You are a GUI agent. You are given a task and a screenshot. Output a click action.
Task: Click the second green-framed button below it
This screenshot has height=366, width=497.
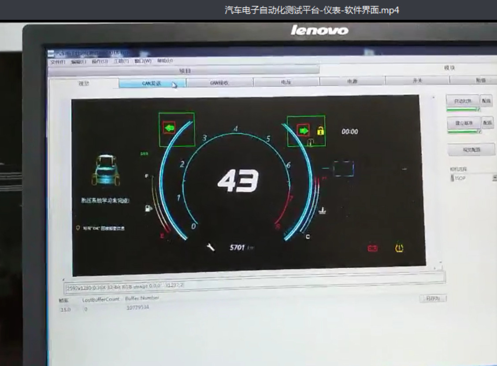[x=464, y=123]
